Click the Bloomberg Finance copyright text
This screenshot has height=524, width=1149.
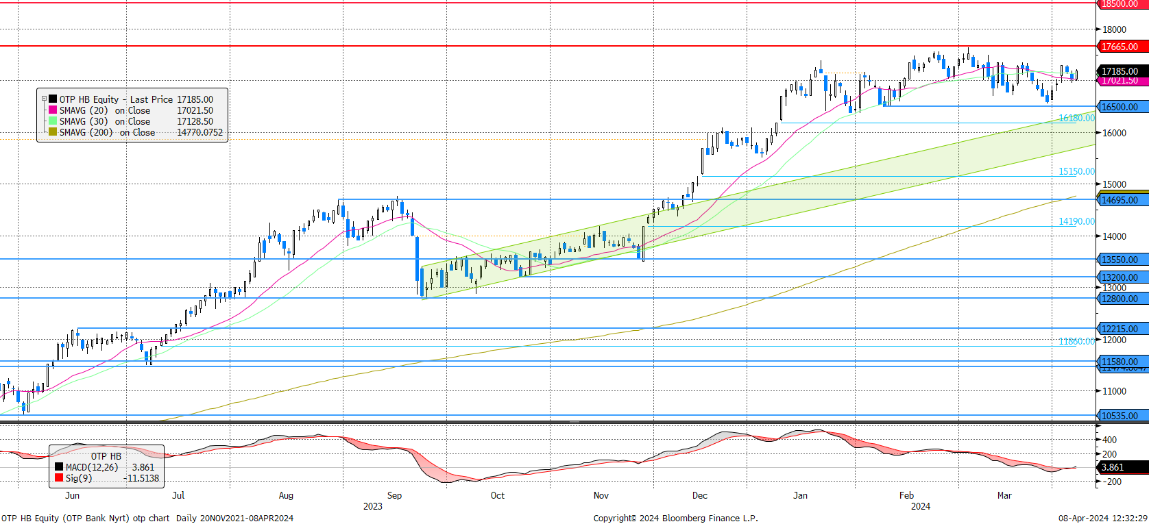tap(676, 518)
